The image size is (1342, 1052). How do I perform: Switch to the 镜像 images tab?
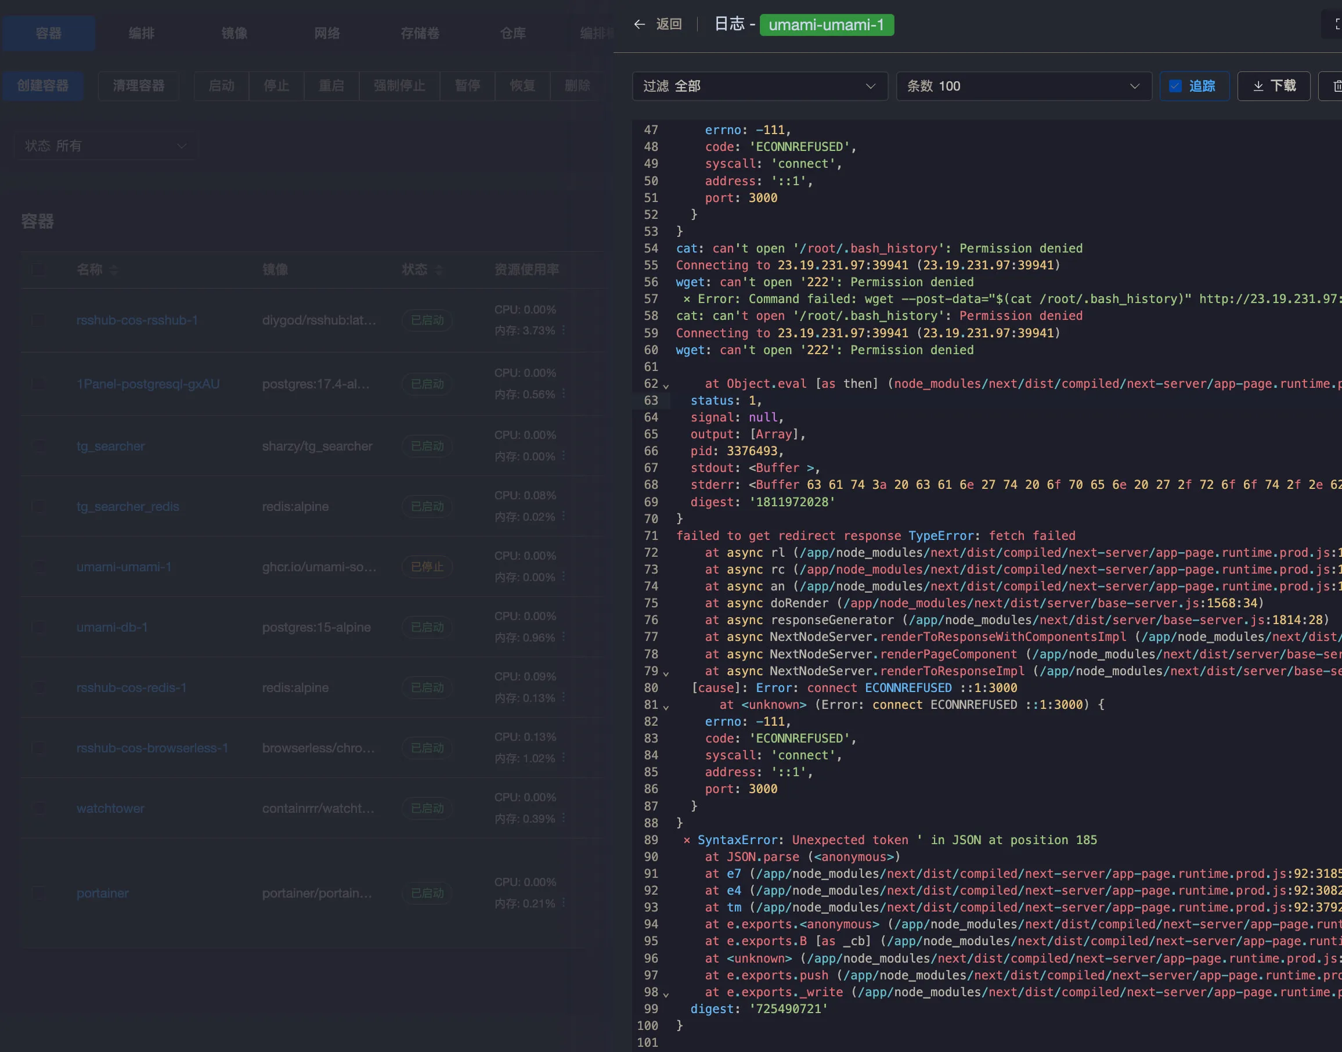[x=234, y=33]
